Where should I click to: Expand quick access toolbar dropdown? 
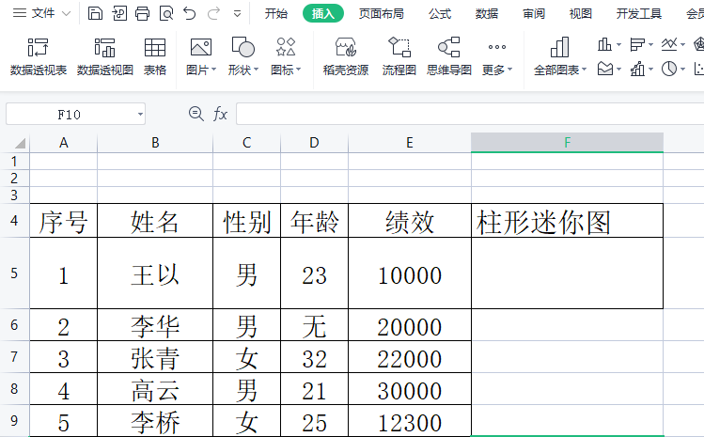click(237, 14)
